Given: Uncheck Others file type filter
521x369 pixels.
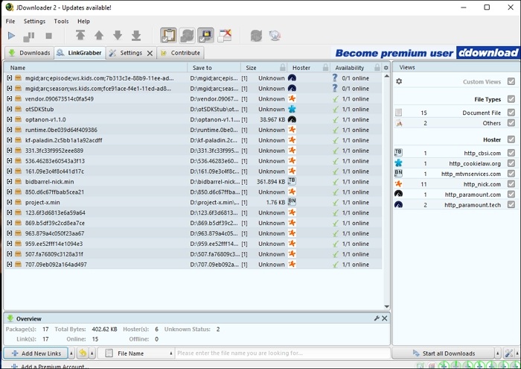Looking at the screenshot, I should point(511,123).
